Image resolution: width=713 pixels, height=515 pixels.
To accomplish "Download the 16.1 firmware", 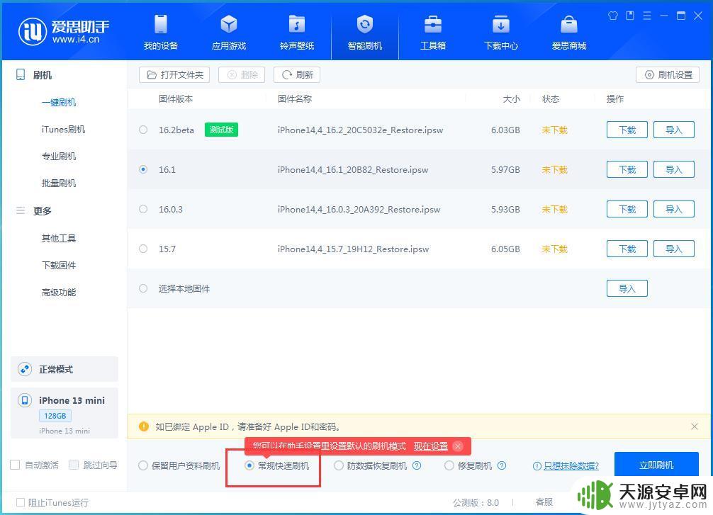I will 627,169.
